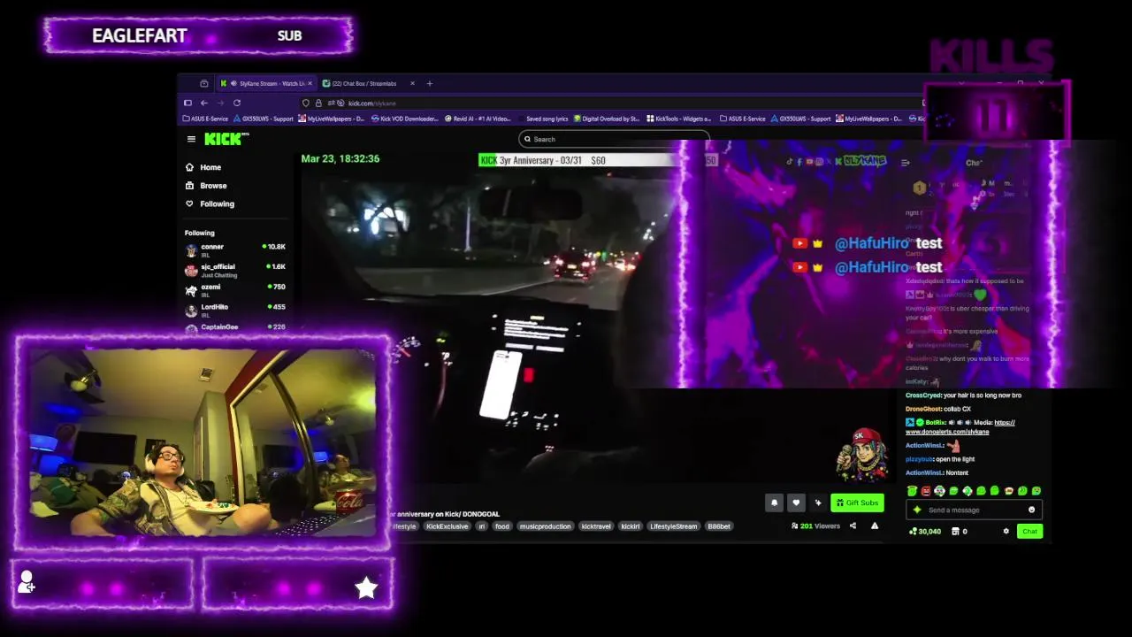The height and width of the screenshot is (637, 1132).
Task: Close the SlyKane Stream browser tab
Action: pyautogui.click(x=310, y=83)
